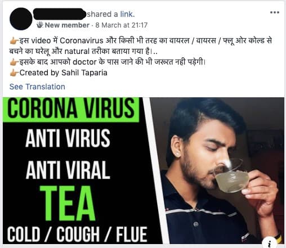Follow the blue 'link.' hyperlink
This screenshot has width=286, height=248.
tap(127, 14)
